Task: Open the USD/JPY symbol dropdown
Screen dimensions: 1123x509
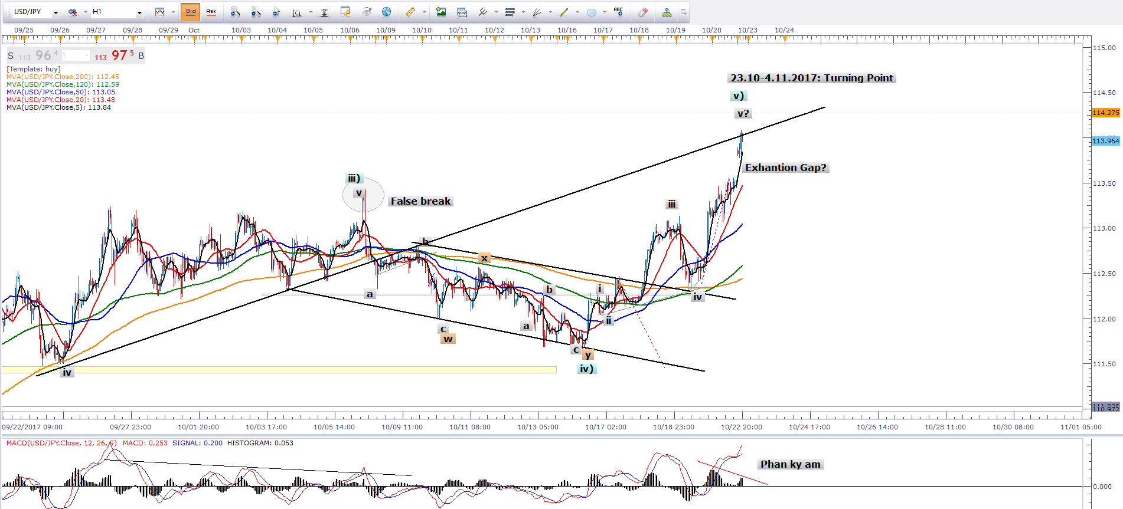Action: (56, 12)
